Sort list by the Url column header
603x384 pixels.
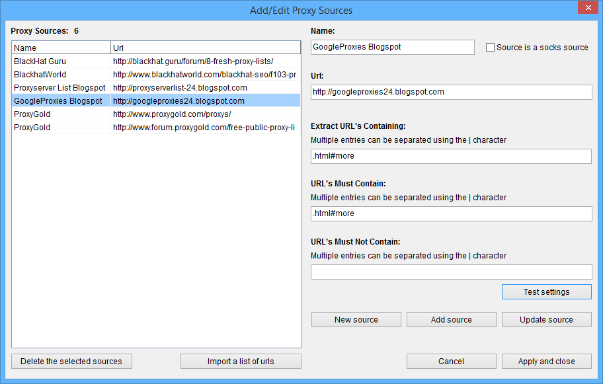click(x=205, y=48)
